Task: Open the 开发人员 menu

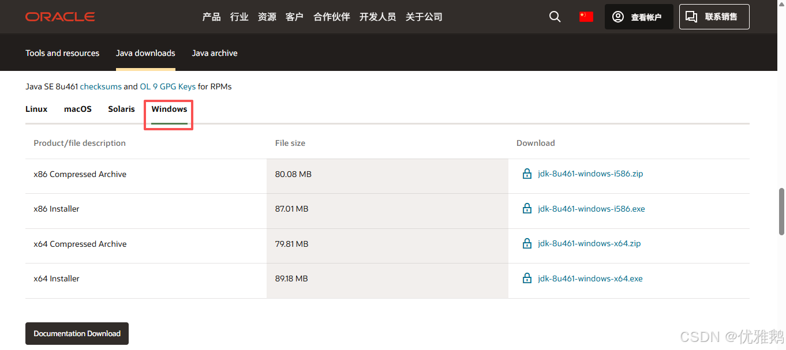Action: click(377, 17)
